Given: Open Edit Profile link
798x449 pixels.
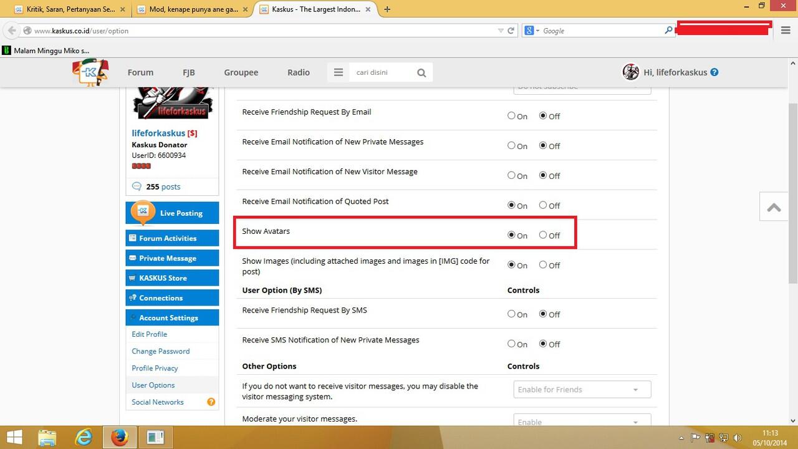Looking at the screenshot, I should tap(150, 334).
